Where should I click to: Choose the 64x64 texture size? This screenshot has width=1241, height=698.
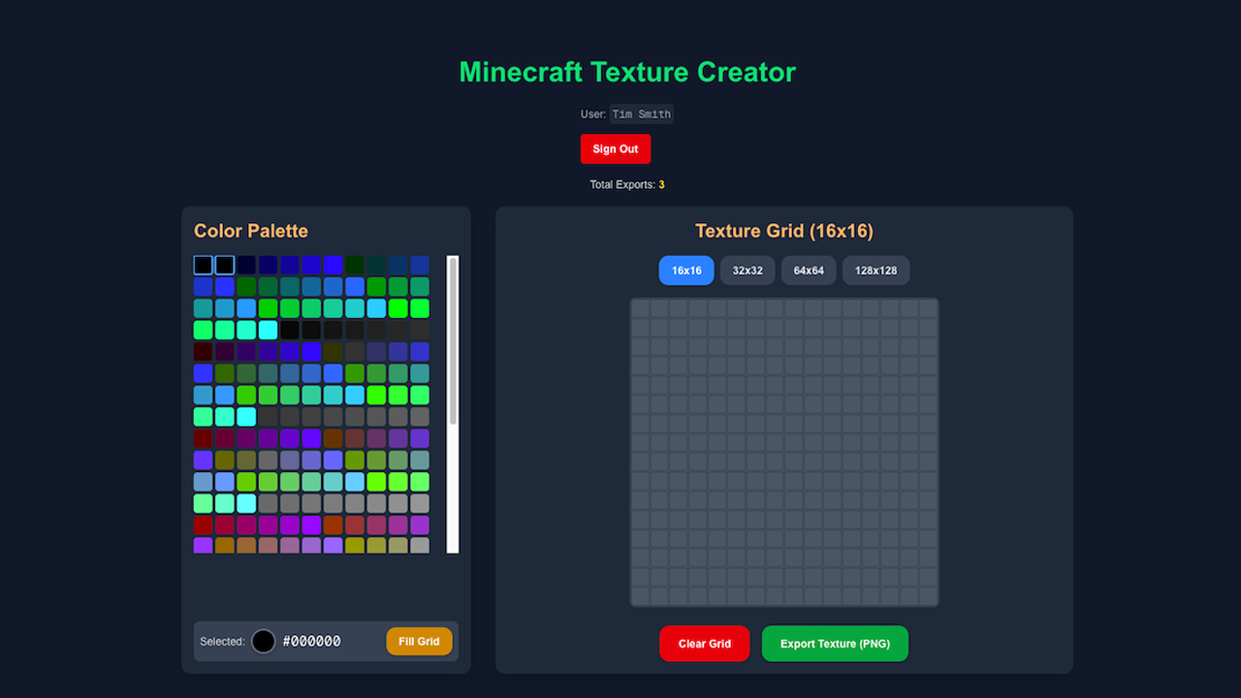pos(809,270)
